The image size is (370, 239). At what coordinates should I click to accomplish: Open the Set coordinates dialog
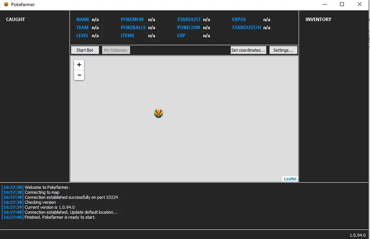coord(248,50)
